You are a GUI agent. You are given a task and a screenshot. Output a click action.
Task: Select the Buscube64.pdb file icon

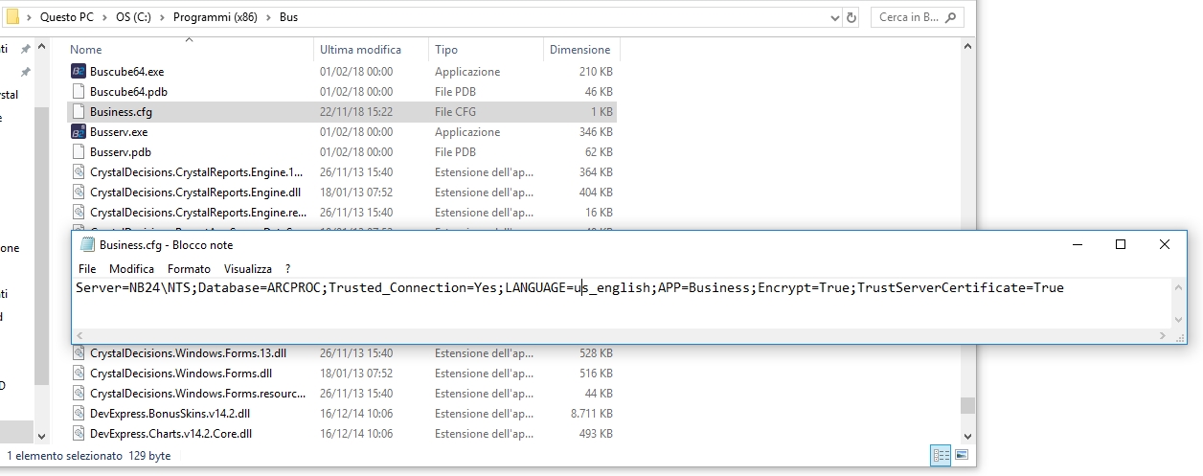point(79,92)
